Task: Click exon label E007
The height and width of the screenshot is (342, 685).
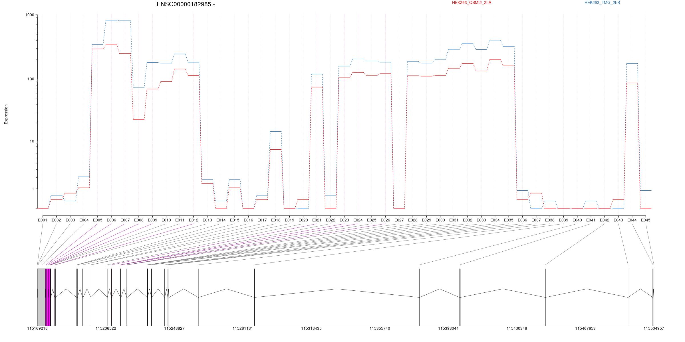Action: [x=125, y=220]
